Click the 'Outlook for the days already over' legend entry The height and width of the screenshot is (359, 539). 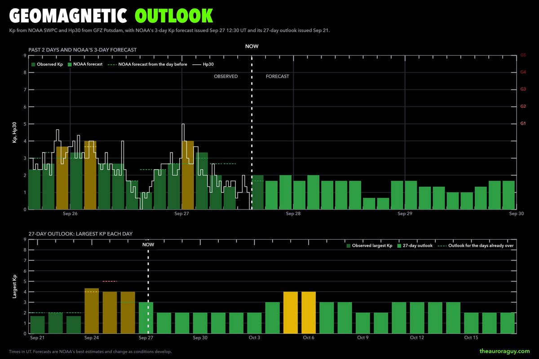click(x=476, y=246)
